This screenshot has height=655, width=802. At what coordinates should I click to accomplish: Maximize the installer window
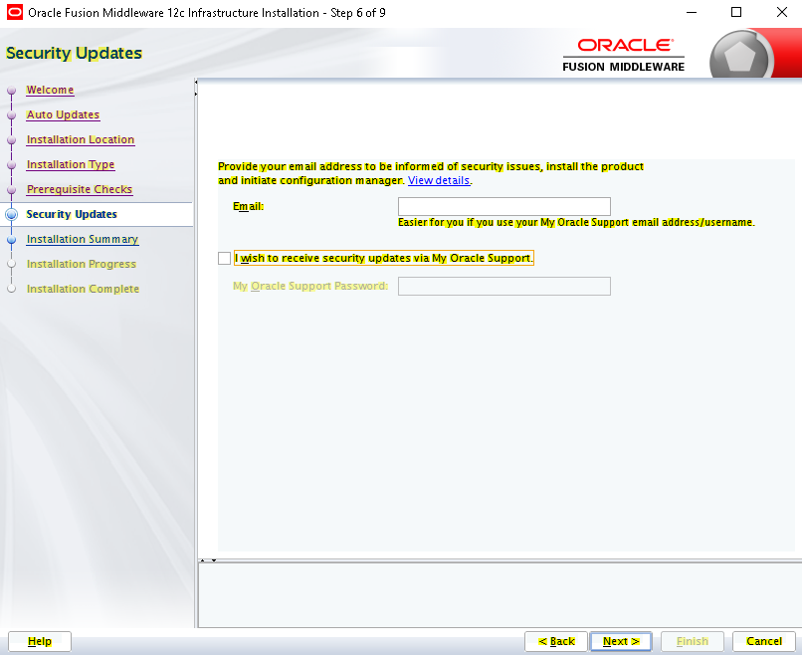point(736,12)
